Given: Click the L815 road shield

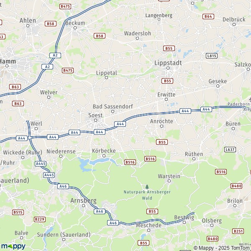Looking at the screenshot, I should click(212, 56).
